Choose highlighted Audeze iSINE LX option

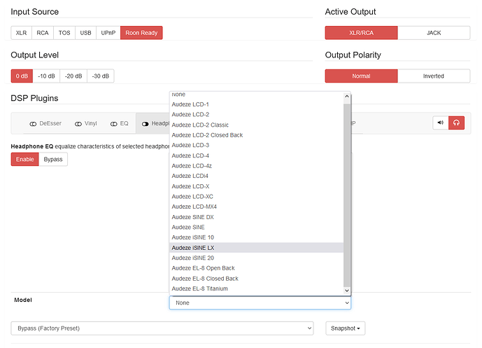(256, 248)
